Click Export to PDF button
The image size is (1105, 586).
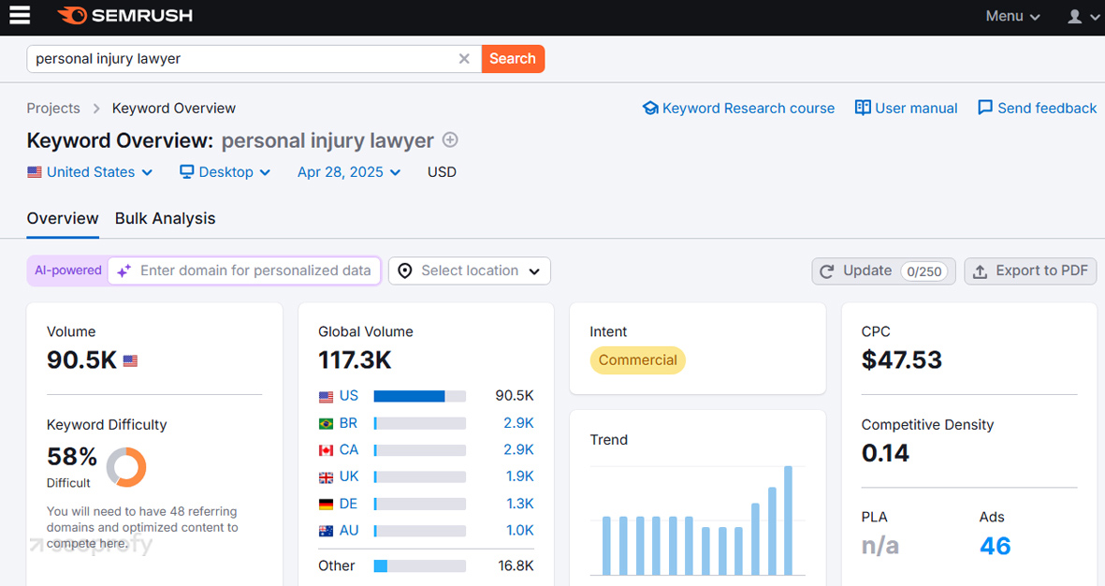pyautogui.click(x=1030, y=271)
